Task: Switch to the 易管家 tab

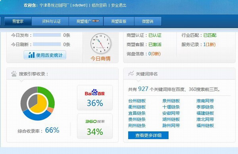Action: click(x=18, y=21)
